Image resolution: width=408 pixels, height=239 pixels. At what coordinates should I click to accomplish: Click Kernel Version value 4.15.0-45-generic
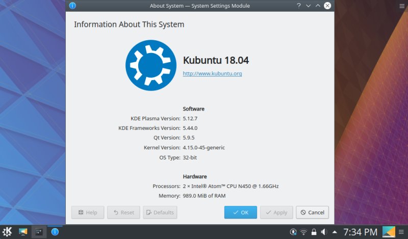coord(203,147)
